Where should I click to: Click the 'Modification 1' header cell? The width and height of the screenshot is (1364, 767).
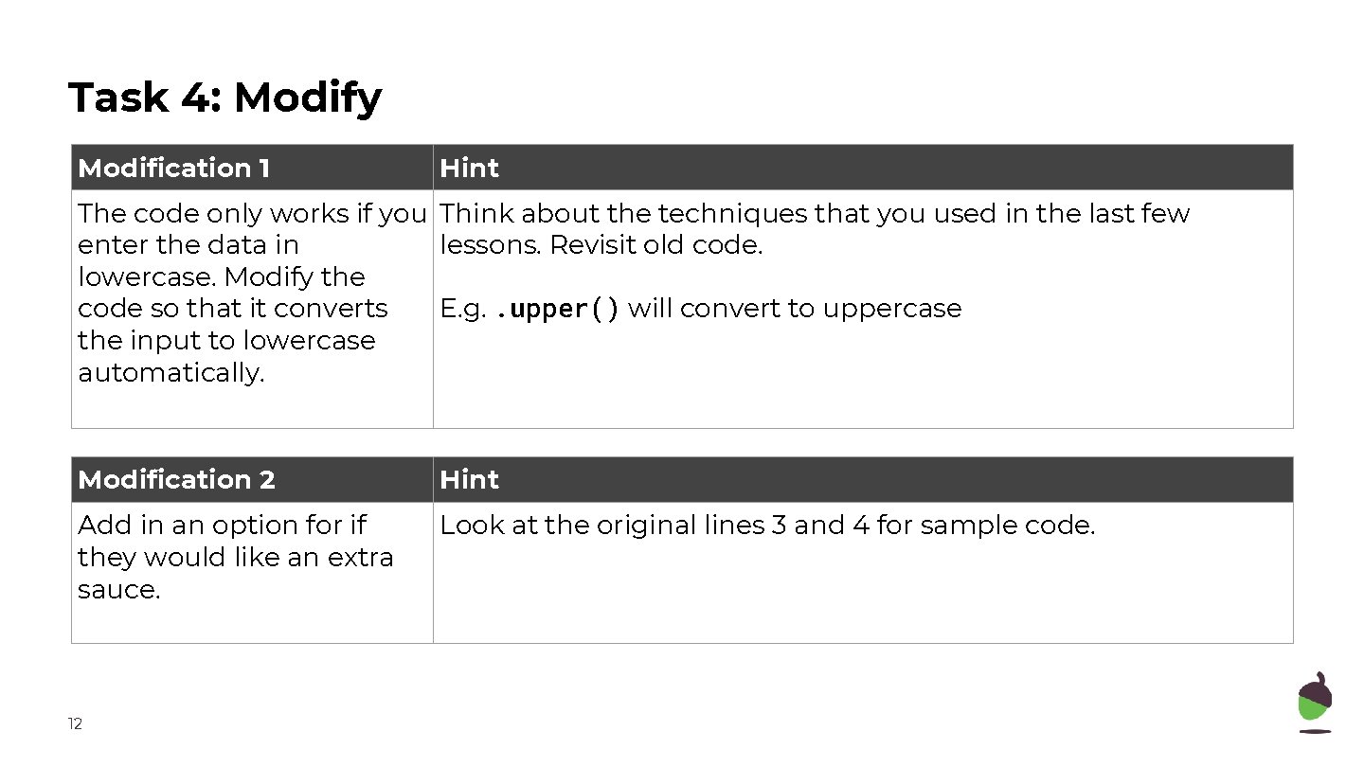pyautogui.click(x=174, y=169)
